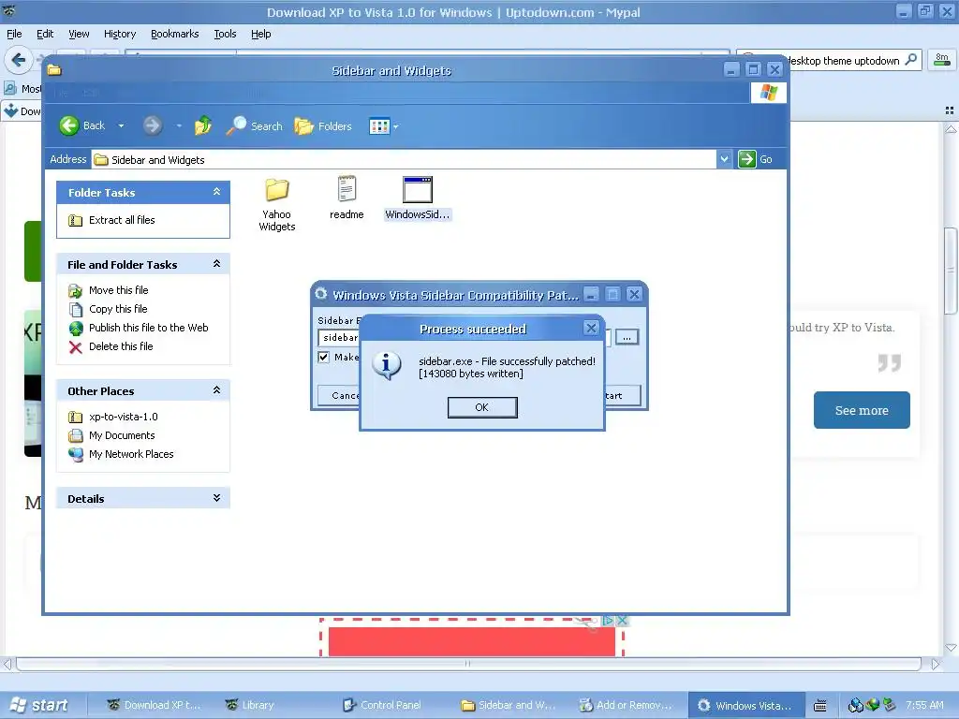The image size is (959, 719).
Task: Click the search magnifier in Mypal search box
Action: 910,60
